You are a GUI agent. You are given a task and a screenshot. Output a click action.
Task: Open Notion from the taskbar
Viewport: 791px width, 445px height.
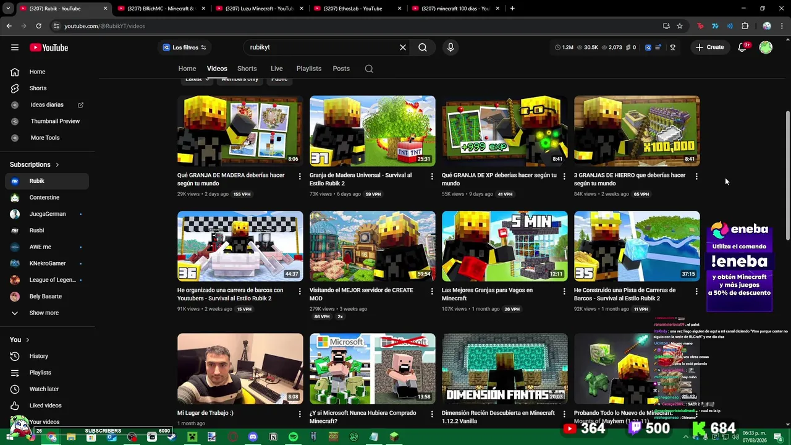tap(273, 437)
